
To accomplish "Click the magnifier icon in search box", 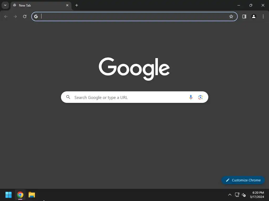I will point(68,97).
